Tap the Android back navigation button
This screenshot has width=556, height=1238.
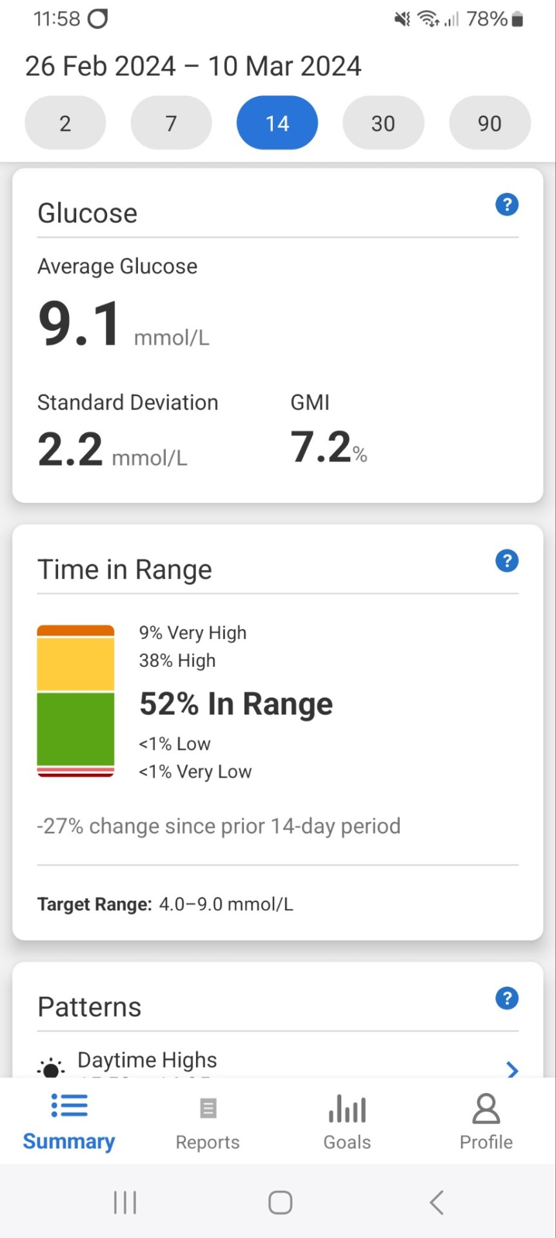[437, 1203]
